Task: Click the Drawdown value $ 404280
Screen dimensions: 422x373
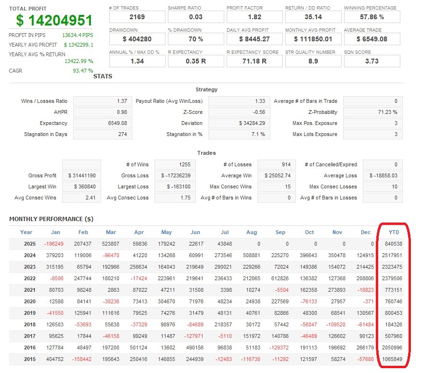Action: tap(137, 39)
